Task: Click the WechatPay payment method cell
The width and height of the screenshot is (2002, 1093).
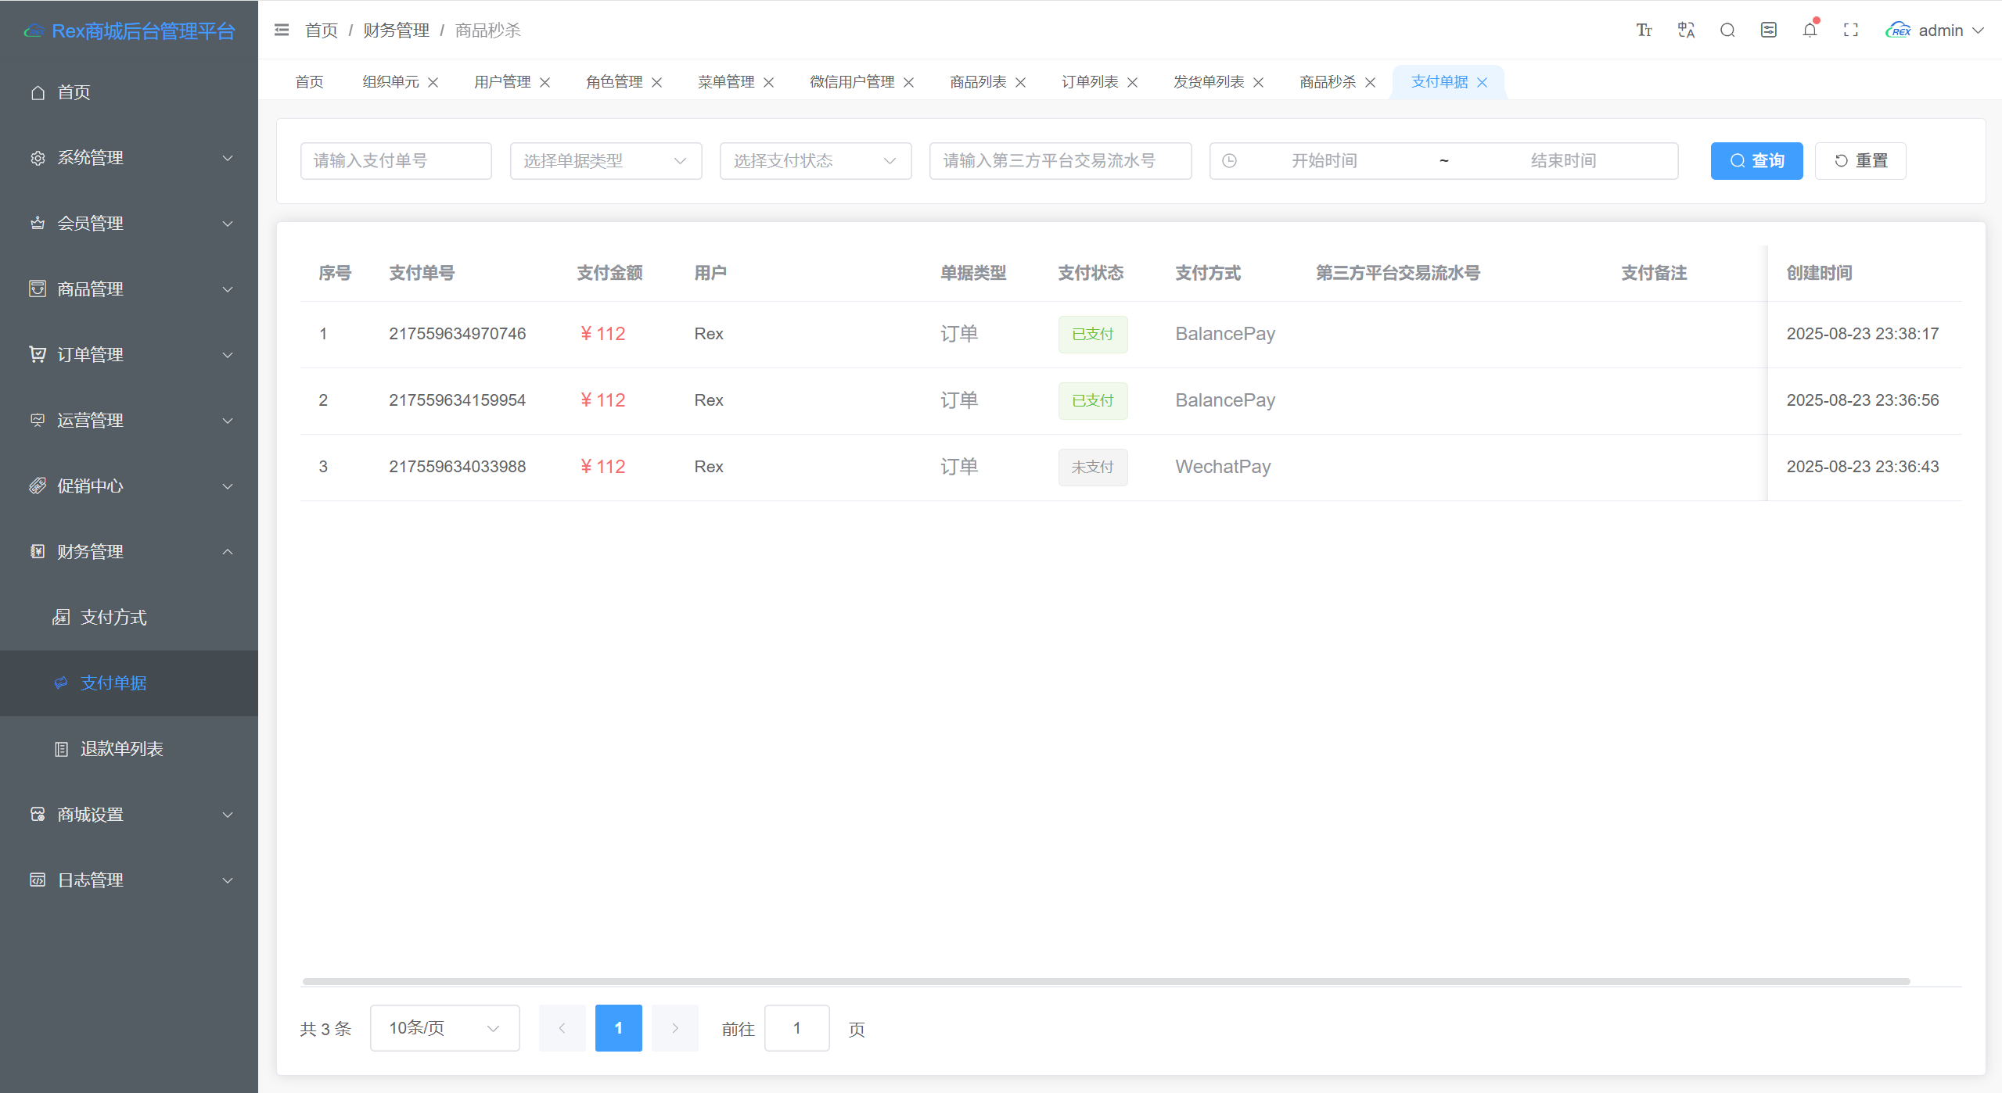Action: pos(1223,467)
